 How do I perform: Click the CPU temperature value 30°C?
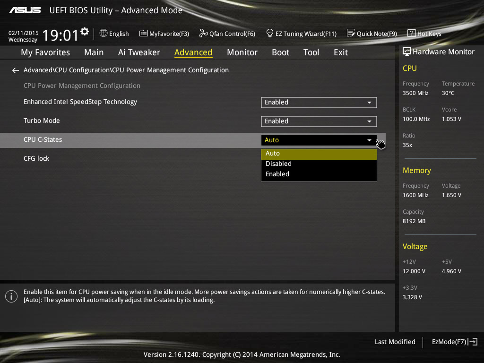click(448, 93)
